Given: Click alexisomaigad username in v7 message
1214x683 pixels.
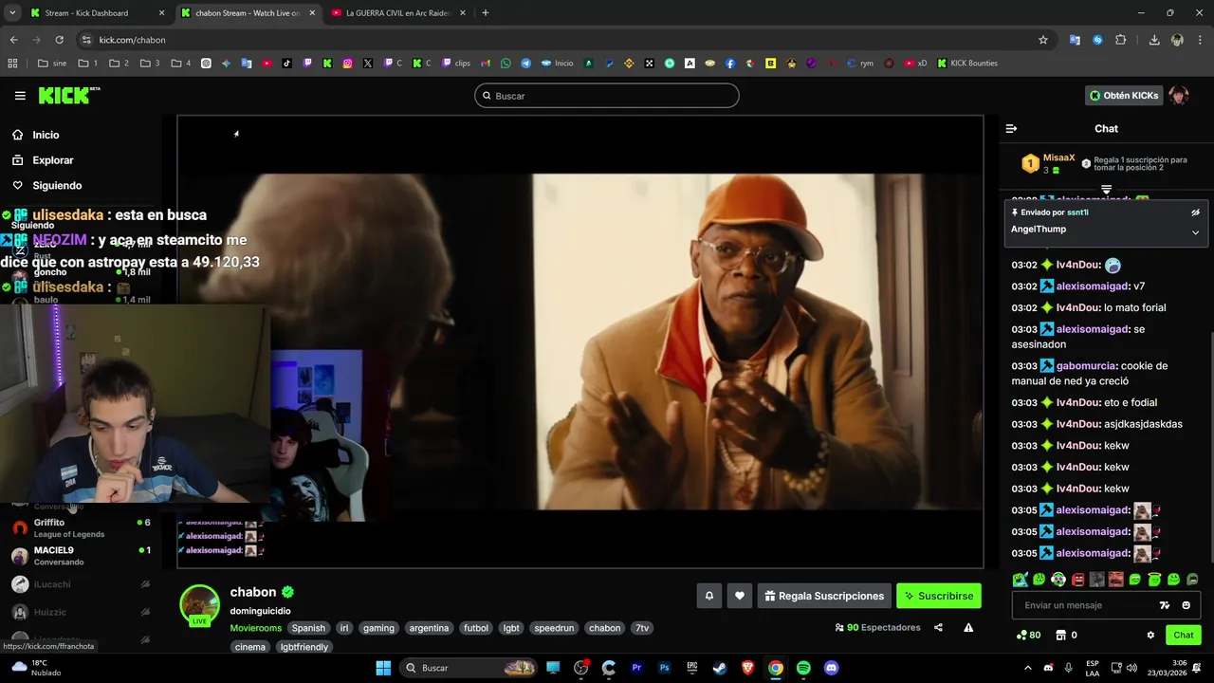Looking at the screenshot, I should [x=1093, y=286].
